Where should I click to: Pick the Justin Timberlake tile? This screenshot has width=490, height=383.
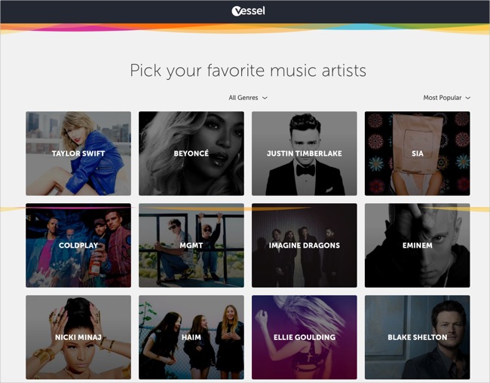click(305, 154)
